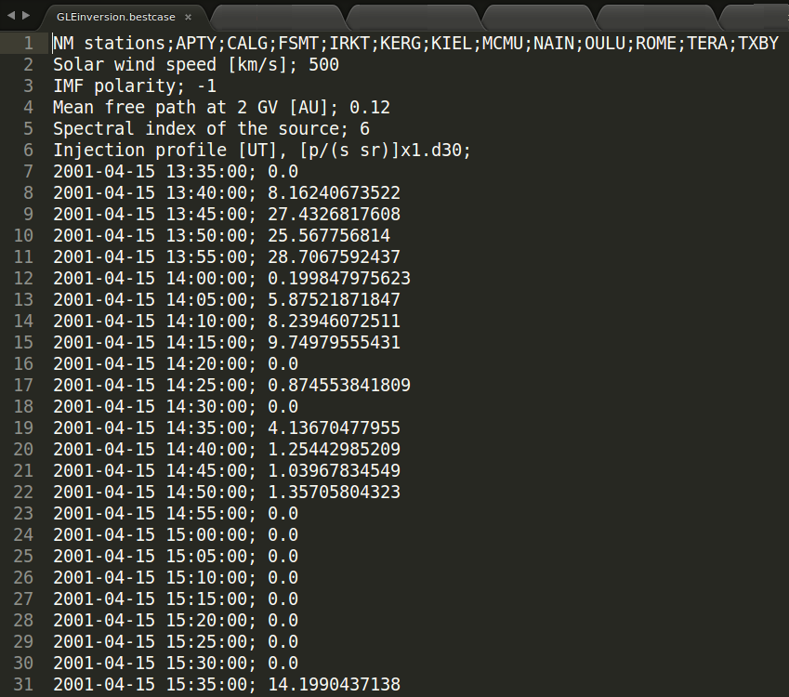Close the GLEinversion.bestcase tab

pyautogui.click(x=189, y=17)
